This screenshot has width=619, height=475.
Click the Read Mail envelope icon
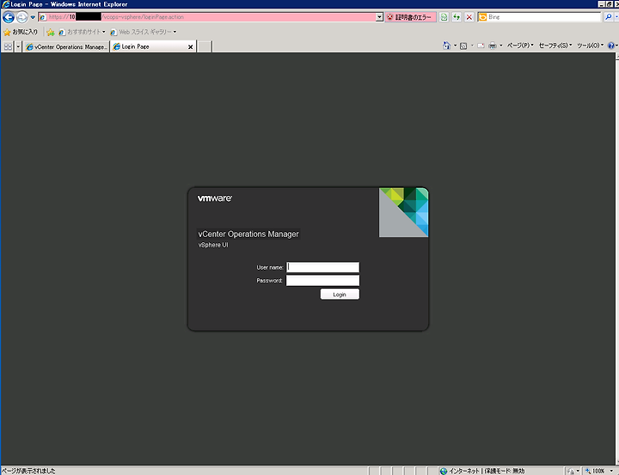[481, 46]
